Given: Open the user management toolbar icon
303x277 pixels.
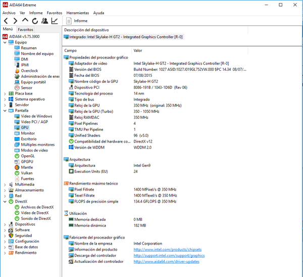Looking at the screenshot, I should (45, 21).
